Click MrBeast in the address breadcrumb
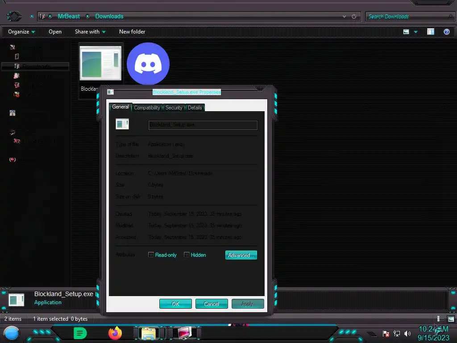The width and height of the screenshot is (457, 343). click(x=68, y=17)
